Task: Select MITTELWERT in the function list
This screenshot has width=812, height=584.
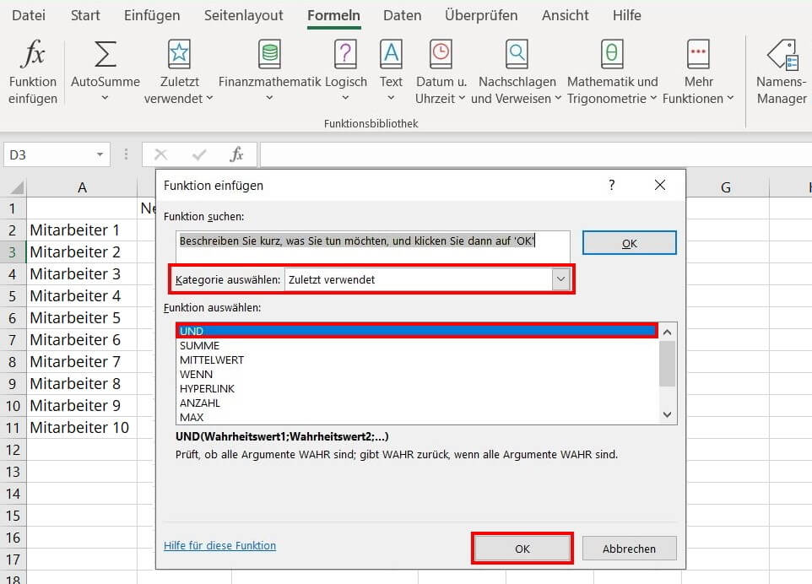Action: pos(417,360)
